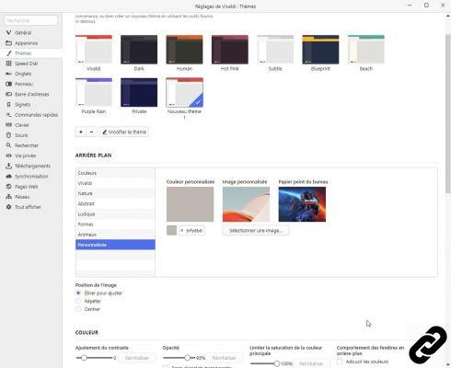
Task: Choose the 'Papier peint du bureau' preview
Action: [x=302, y=204]
